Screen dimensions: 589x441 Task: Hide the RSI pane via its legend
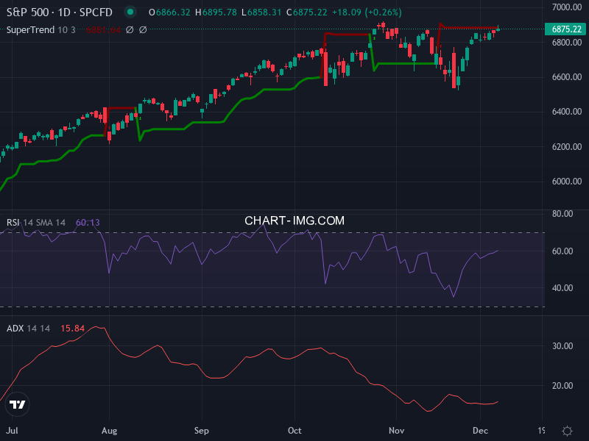pyautogui.click(x=15, y=220)
